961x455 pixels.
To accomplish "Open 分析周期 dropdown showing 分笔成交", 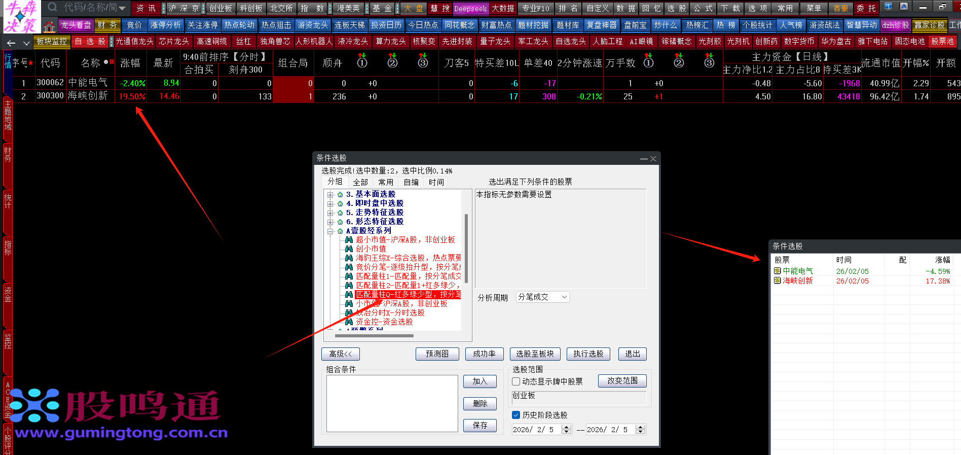I will click(542, 297).
